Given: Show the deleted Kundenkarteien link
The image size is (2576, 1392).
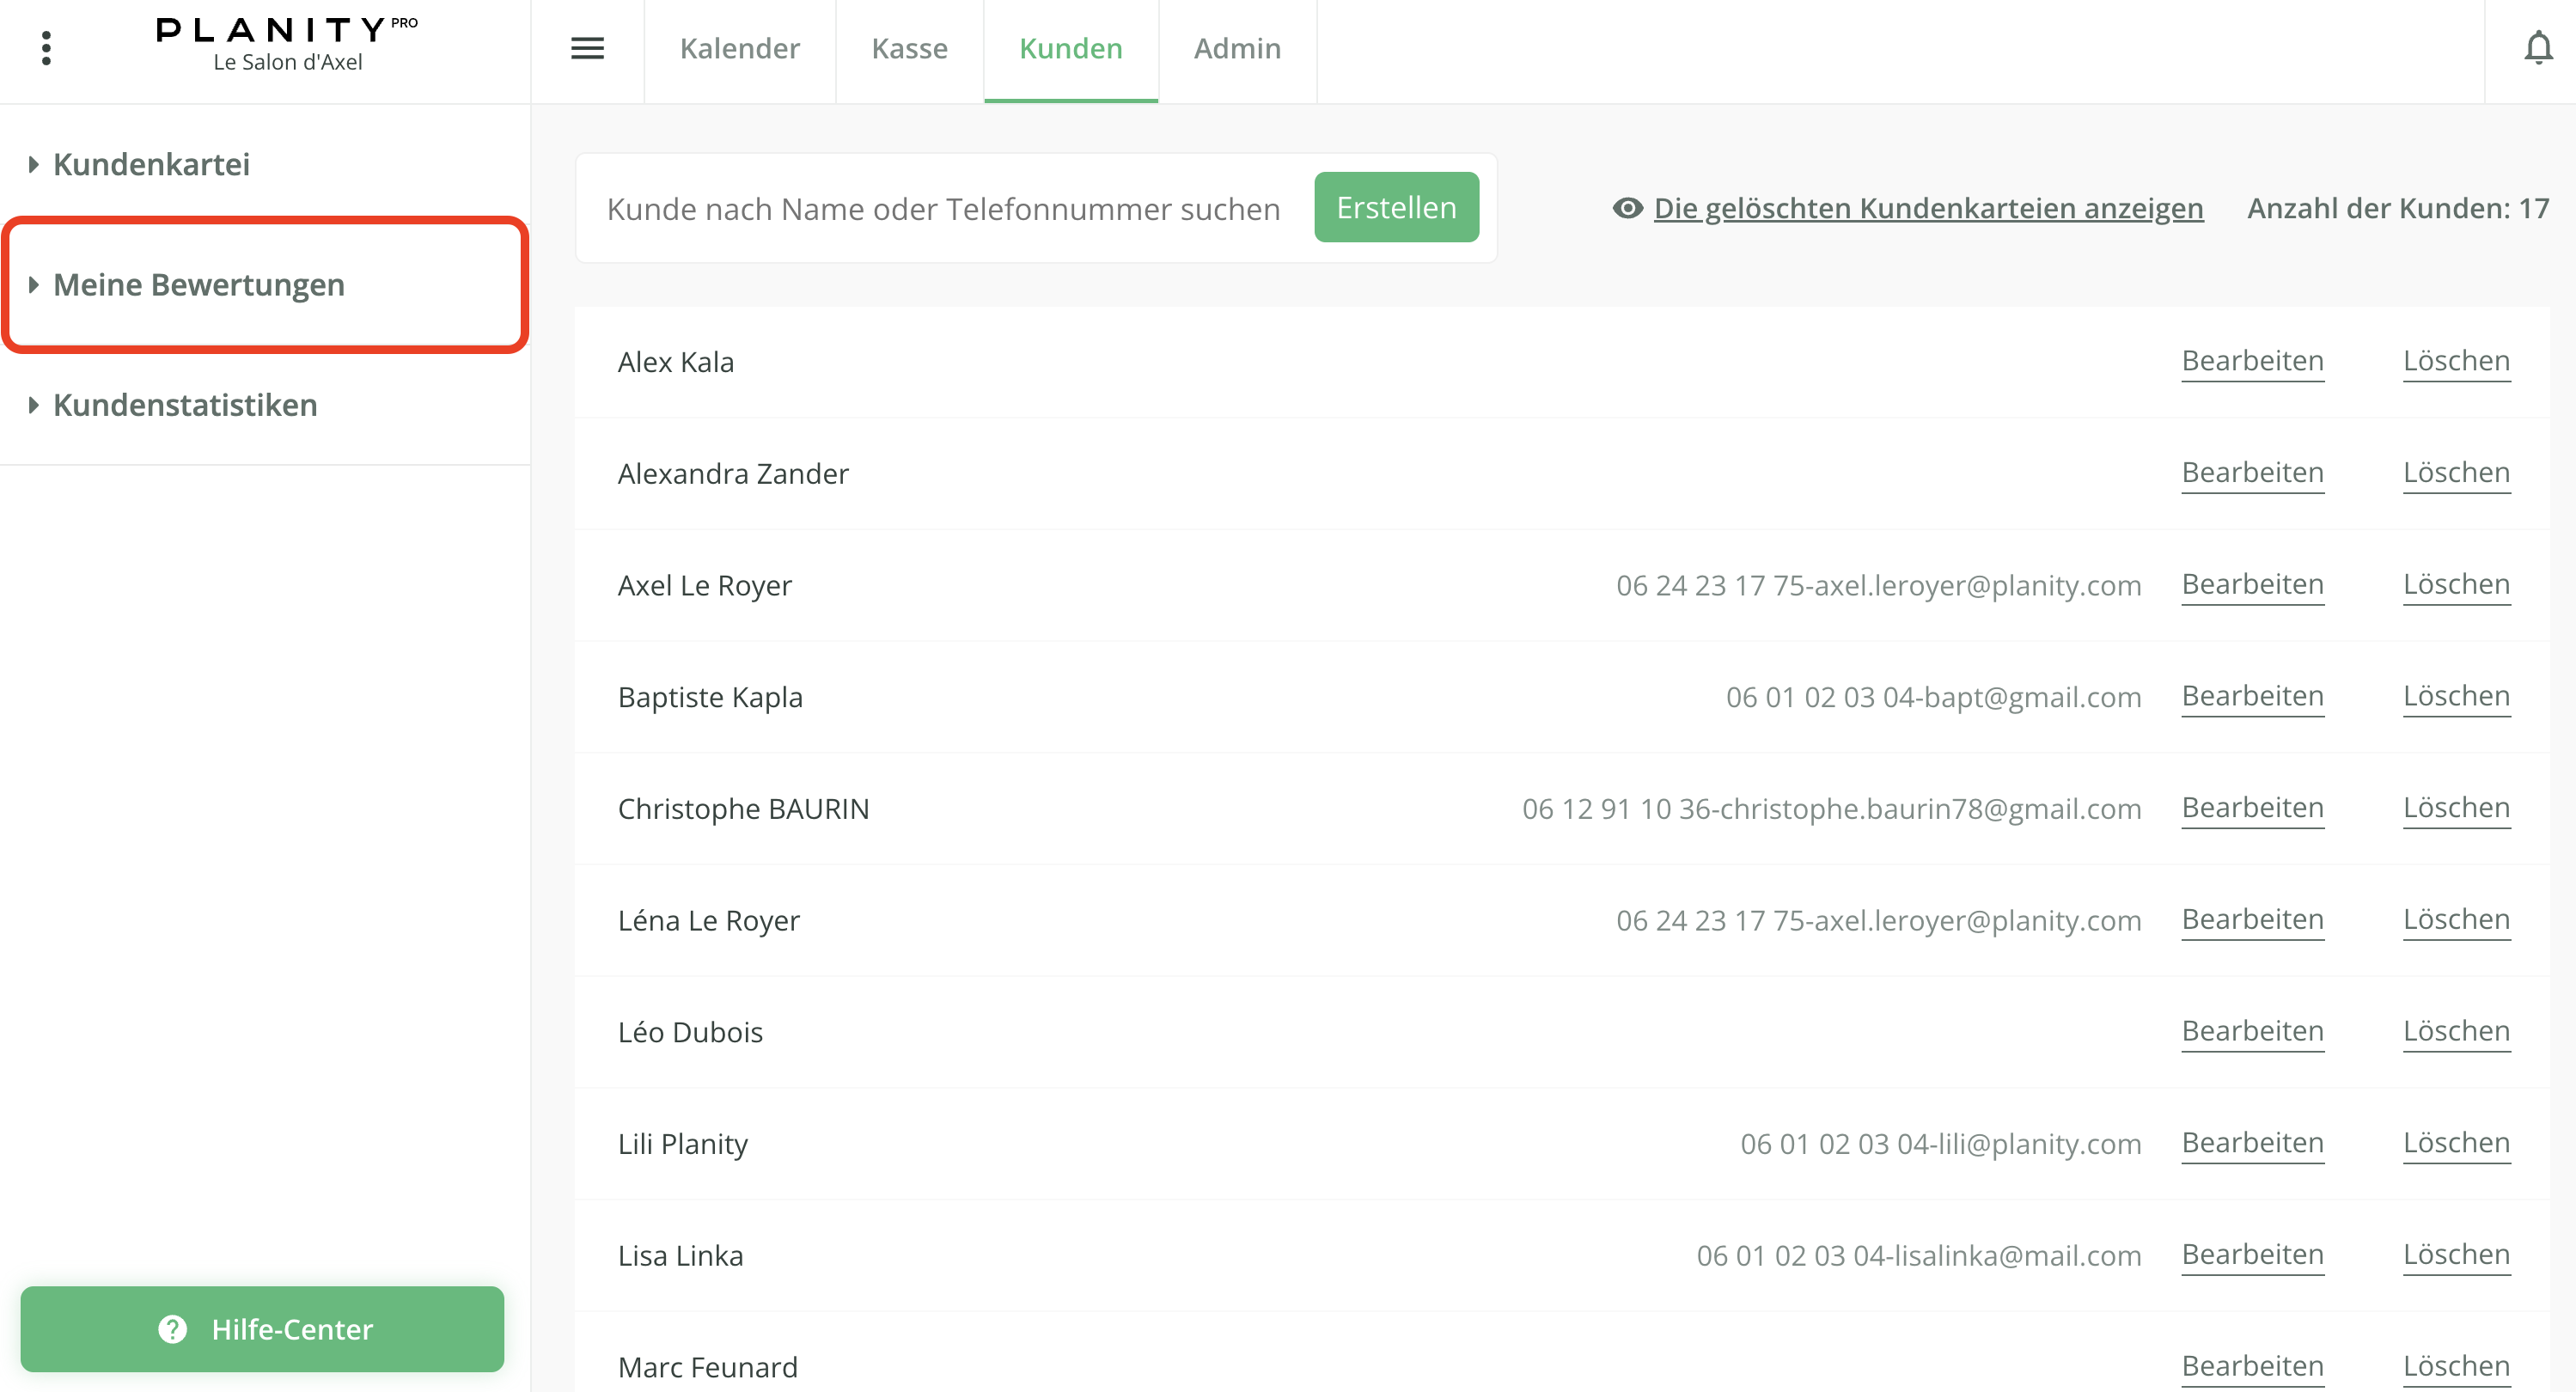Looking at the screenshot, I should 1927,208.
